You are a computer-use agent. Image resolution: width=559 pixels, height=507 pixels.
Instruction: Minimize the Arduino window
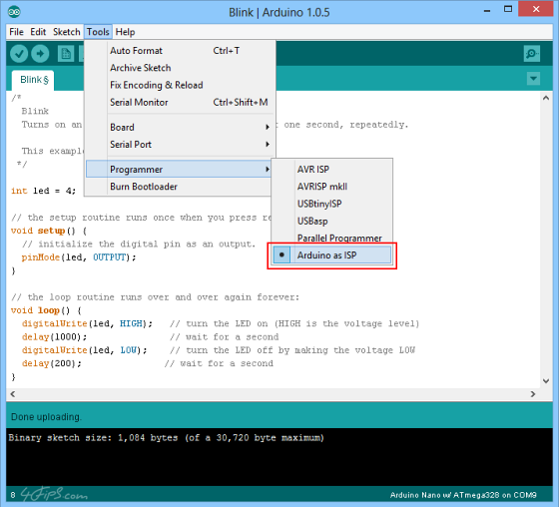pyautogui.click(x=487, y=11)
